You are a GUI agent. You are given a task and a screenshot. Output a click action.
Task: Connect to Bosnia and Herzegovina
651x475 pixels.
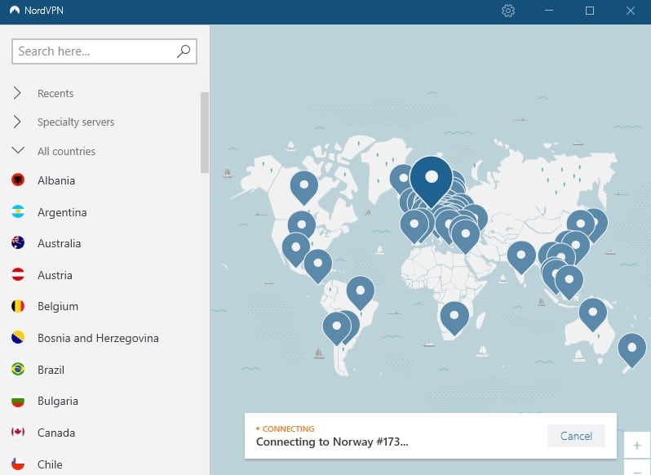point(98,339)
